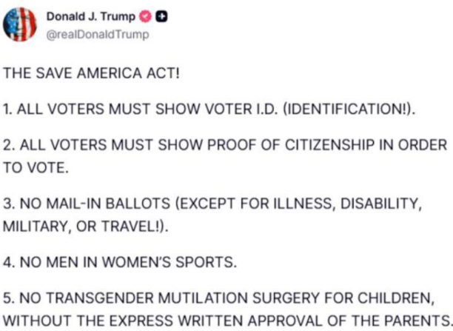Click the text TO VOTE.
The width and height of the screenshot is (453, 331).
[36, 167]
